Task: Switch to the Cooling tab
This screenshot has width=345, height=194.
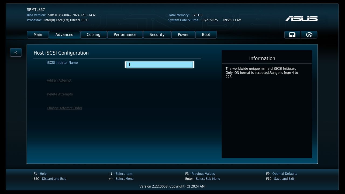Action: click(94, 34)
